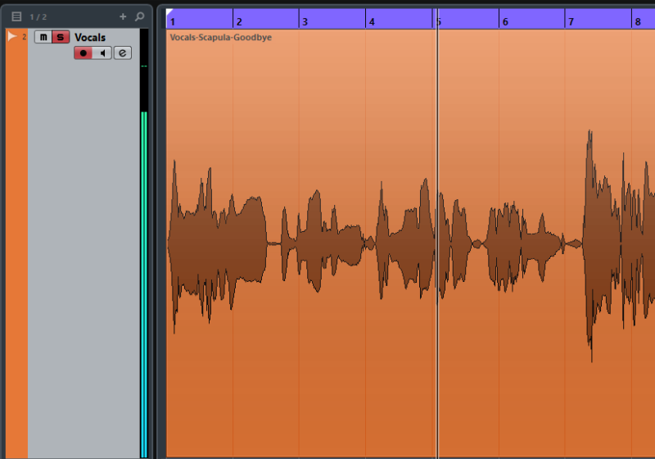
Task: Disable Record Enable on Vocals track
Action: click(83, 53)
